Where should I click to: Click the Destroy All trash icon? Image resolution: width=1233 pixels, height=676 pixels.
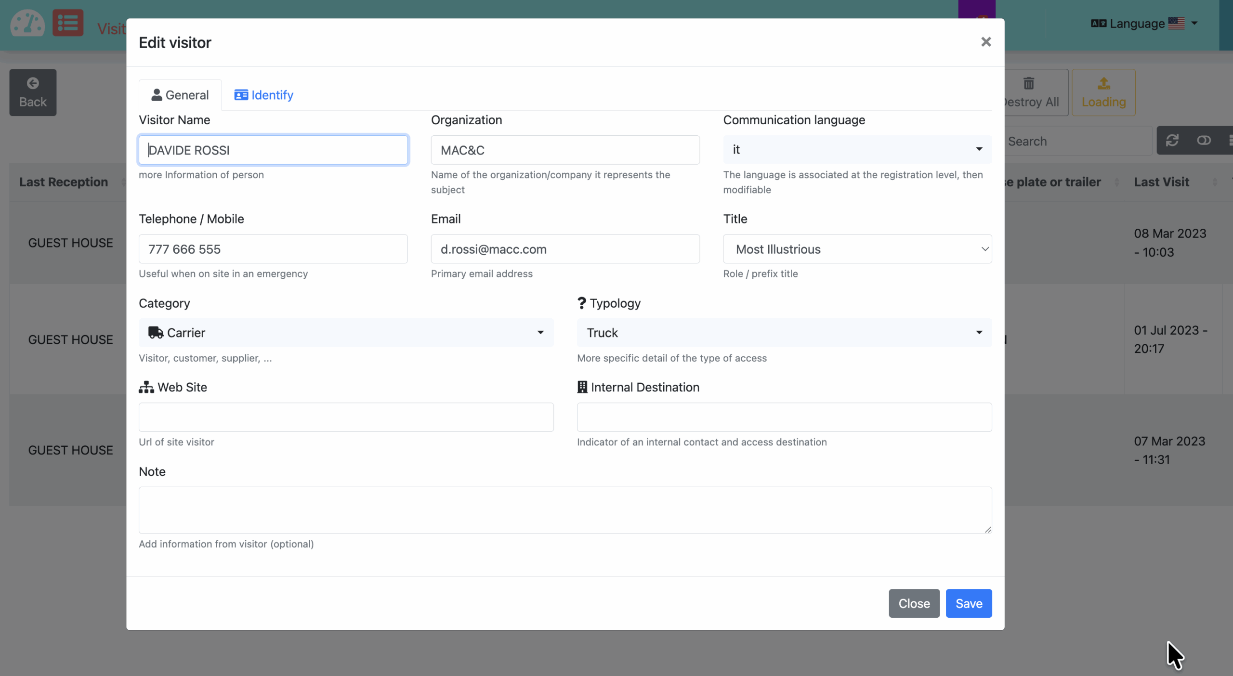tap(1029, 84)
